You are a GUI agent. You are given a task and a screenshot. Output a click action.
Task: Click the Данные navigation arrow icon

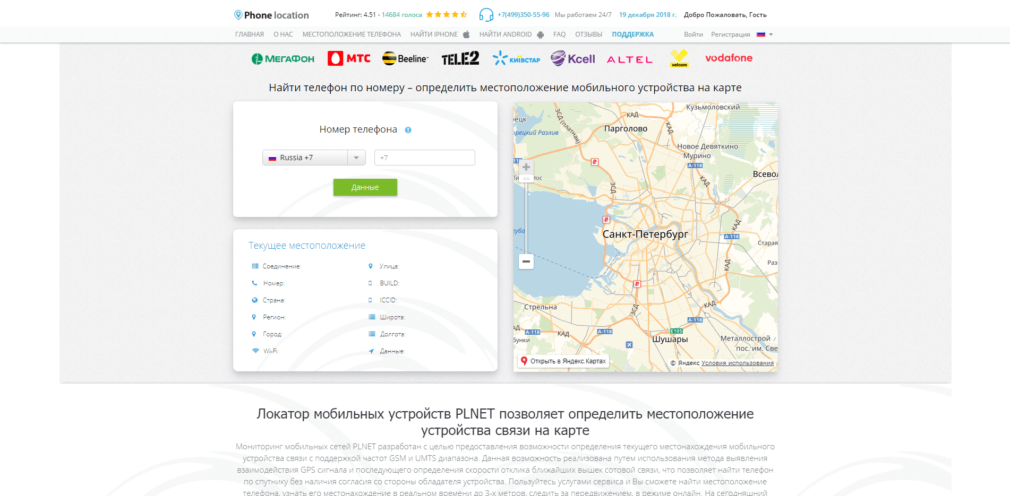coord(371,351)
